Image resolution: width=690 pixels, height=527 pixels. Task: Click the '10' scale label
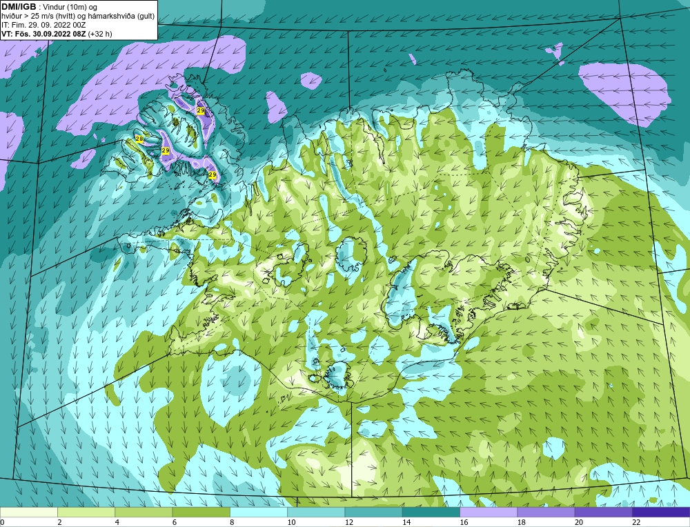pos(291,522)
